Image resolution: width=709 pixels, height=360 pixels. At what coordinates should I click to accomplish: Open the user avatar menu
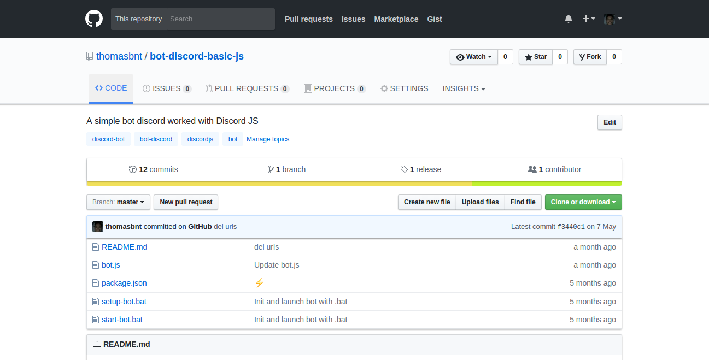[613, 19]
